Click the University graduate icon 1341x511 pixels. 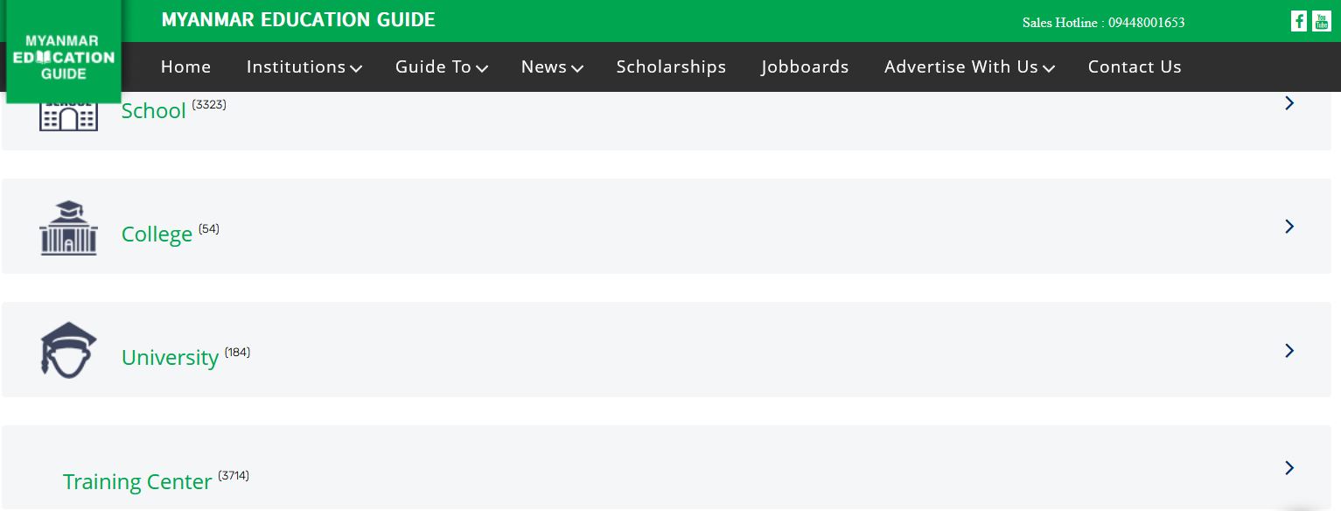click(x=68, y=350)
